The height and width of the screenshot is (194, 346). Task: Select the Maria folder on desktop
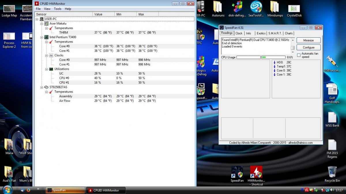coord(9,147)
